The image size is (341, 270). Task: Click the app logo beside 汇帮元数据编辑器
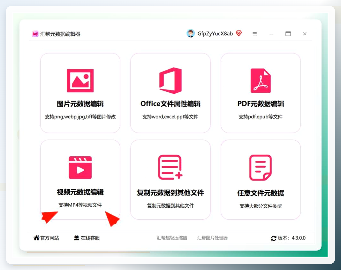click(x=35, y=34)
